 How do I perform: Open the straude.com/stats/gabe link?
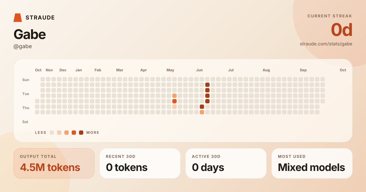point(326,44)
